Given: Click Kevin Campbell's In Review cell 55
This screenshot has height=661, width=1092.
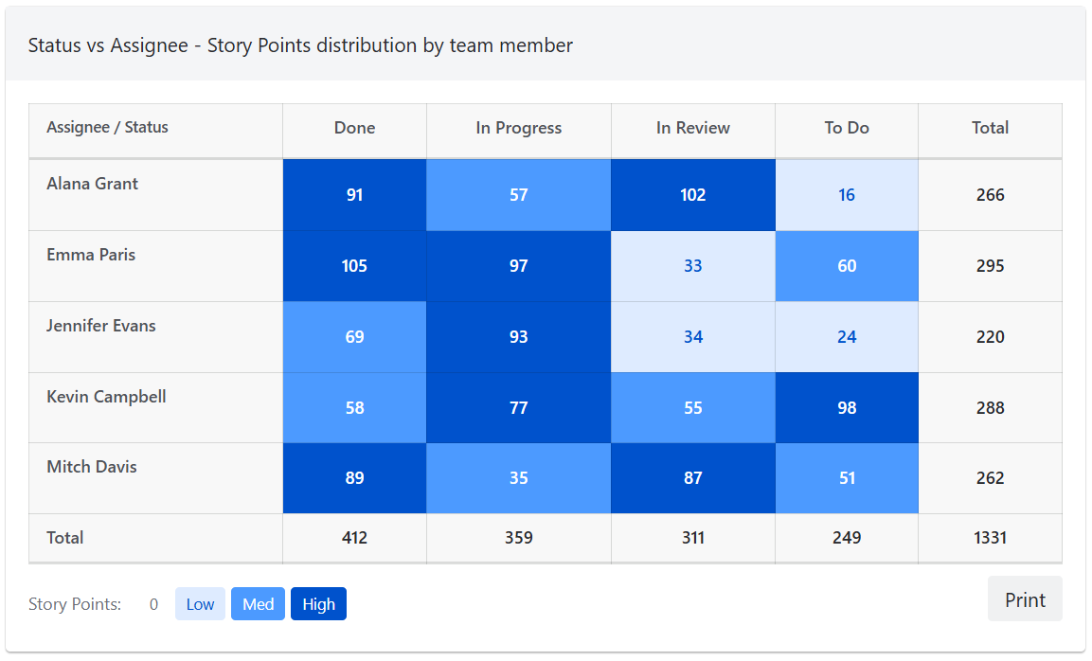Looking at the screenshot, I should [692, 408].
